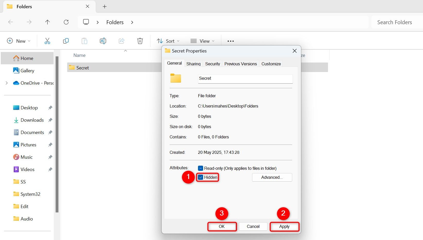Click the Cancel button

tap(253, 226)
